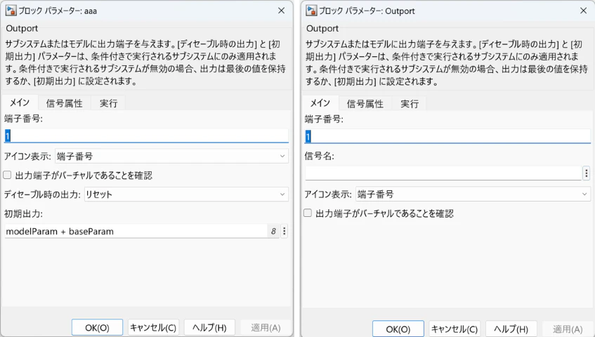This screenshot has width=595, height=337.
Task: Focus the 端子番号 field in Outport dialog
Action: point(447,136)
